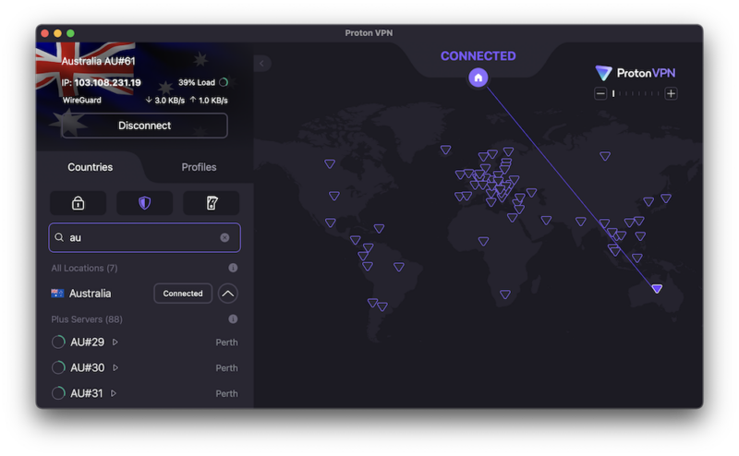Click the ProtonVPN logo
Screen dimensions: 739x456
pyautogui.click(x=636, y=73)
